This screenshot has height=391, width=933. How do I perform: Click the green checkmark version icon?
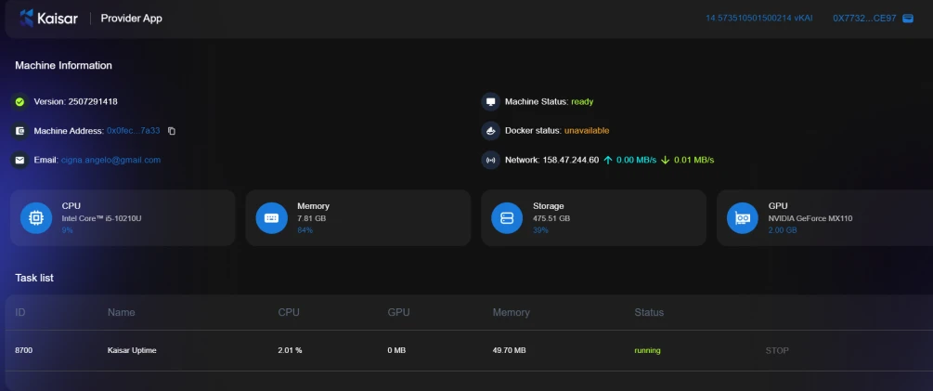pyautogui.click(x=19, y=102)
